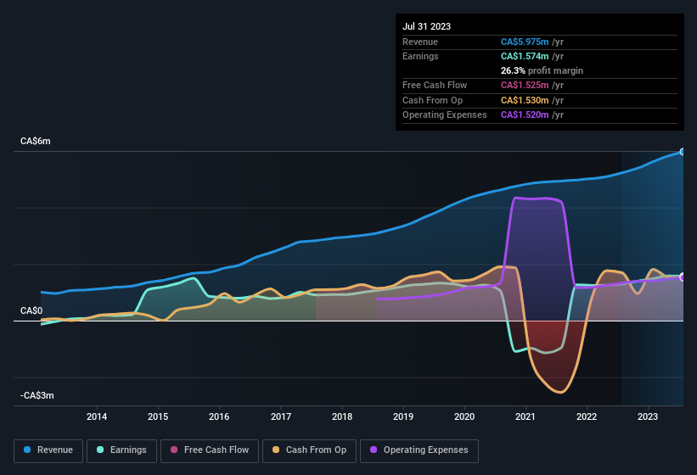Click the 2023 year label
Screen dimensions: 697x475
click(648, 417)
